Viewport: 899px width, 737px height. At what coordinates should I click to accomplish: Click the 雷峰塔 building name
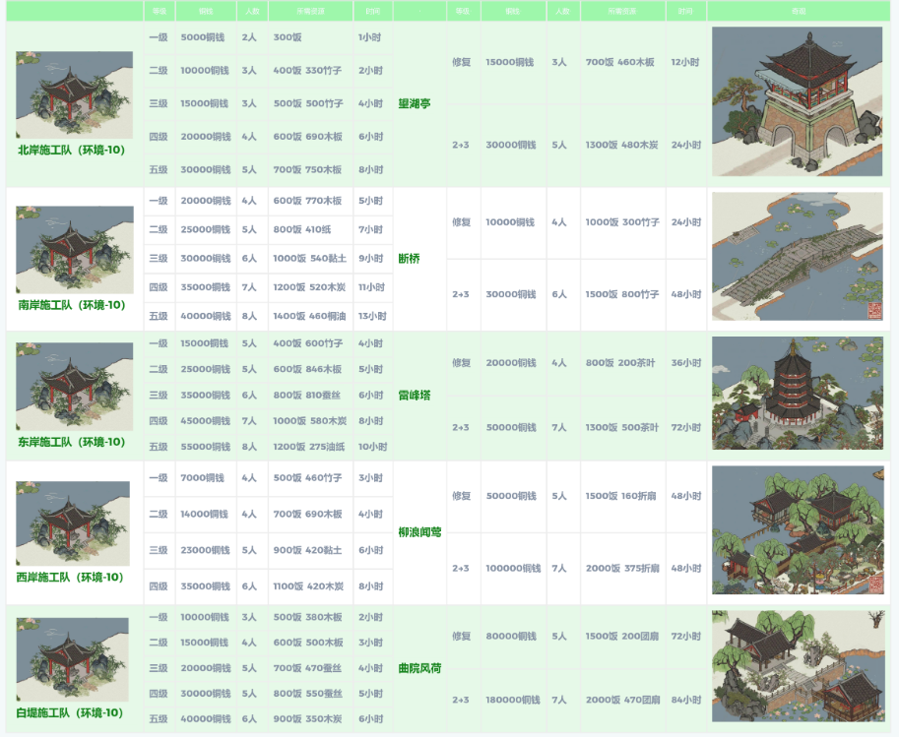[x=414, y=395]
